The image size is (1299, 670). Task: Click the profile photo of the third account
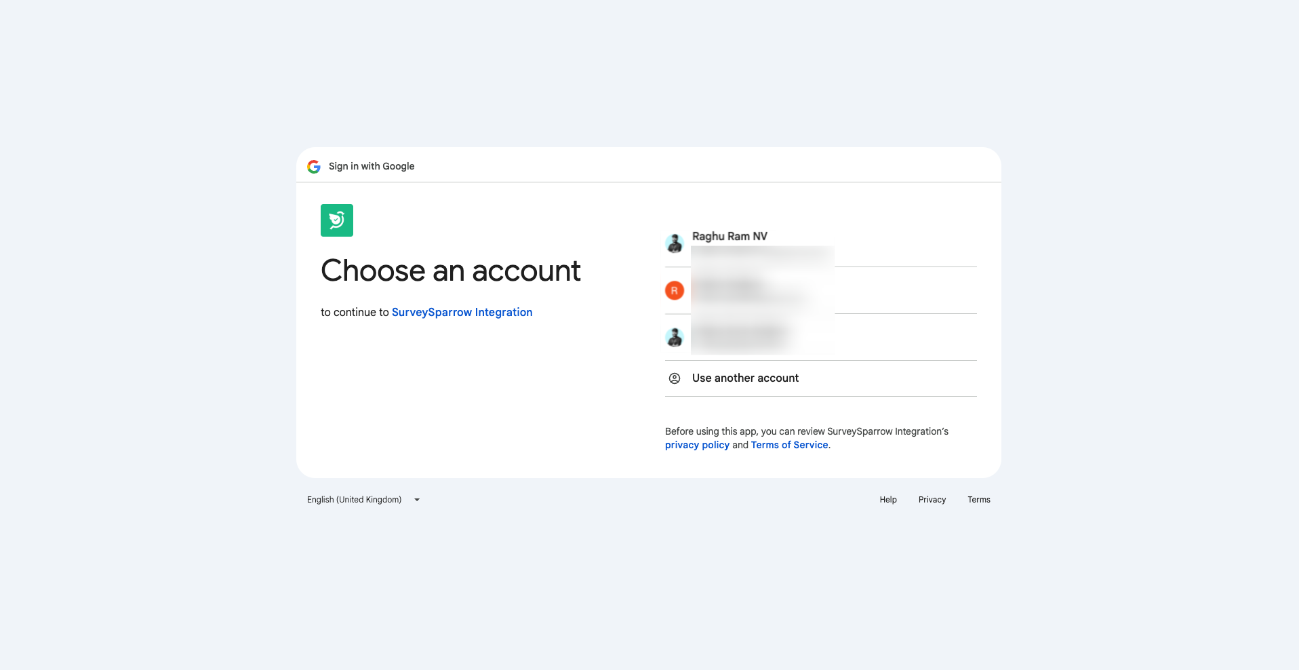pyautogui.click(x=675, y=337)
